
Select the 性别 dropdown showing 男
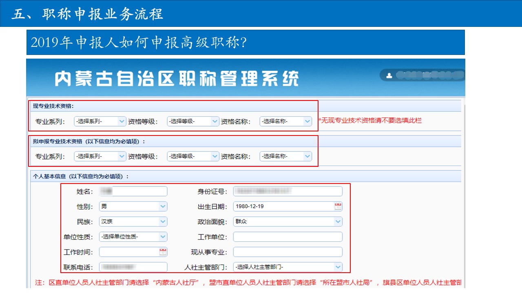pyautogui.click(x=133, y=206)
